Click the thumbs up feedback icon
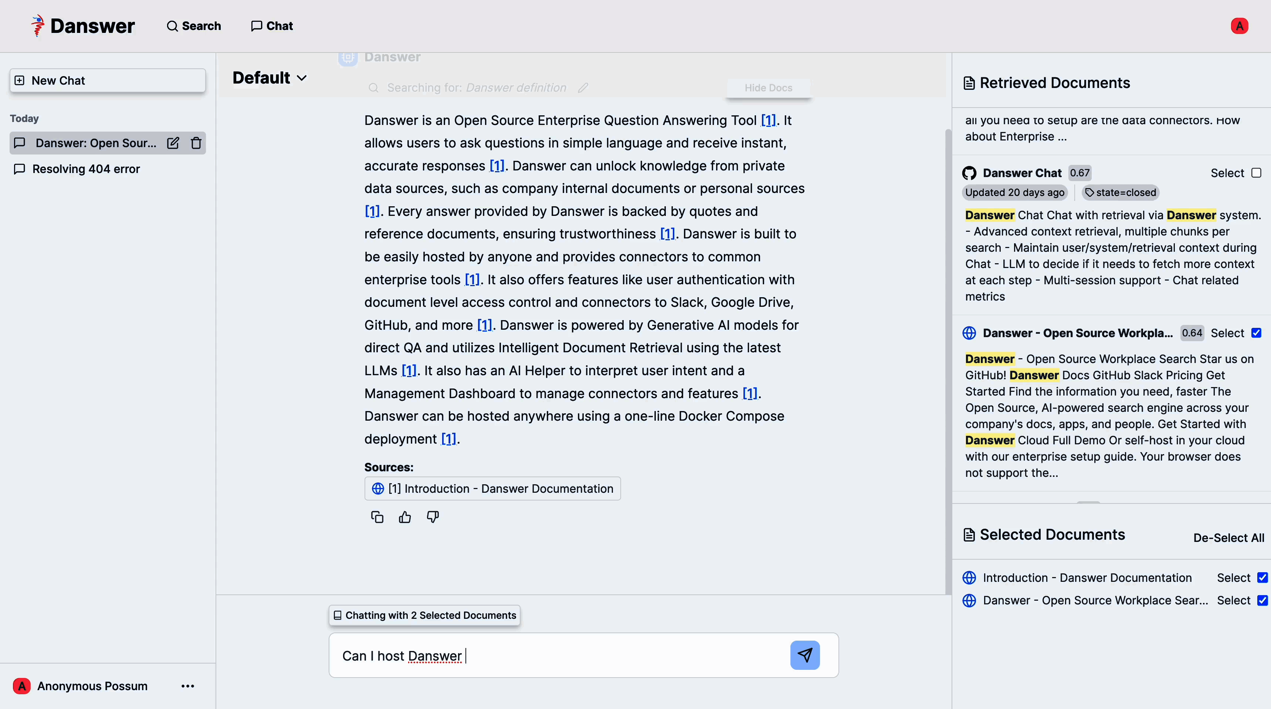The image size is (1271, 709). coord(404,516)
